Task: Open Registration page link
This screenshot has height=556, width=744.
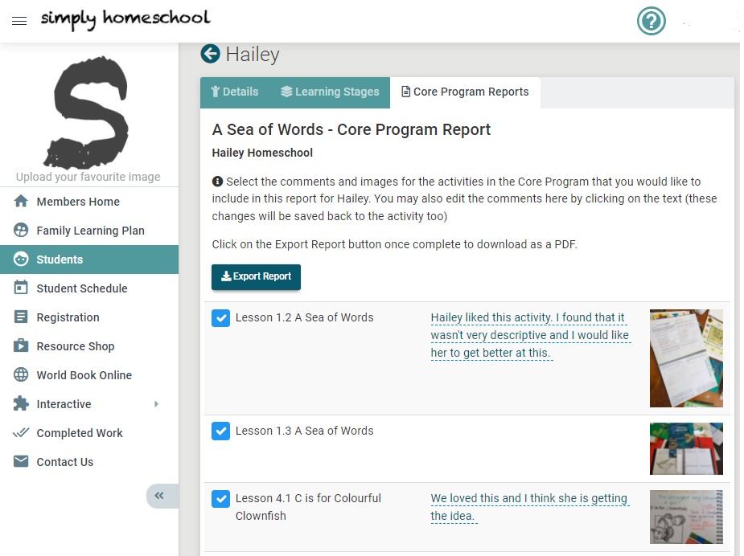Action: pos(89,317)
